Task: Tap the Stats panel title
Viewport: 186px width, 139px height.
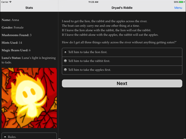Action: [29, 8]
